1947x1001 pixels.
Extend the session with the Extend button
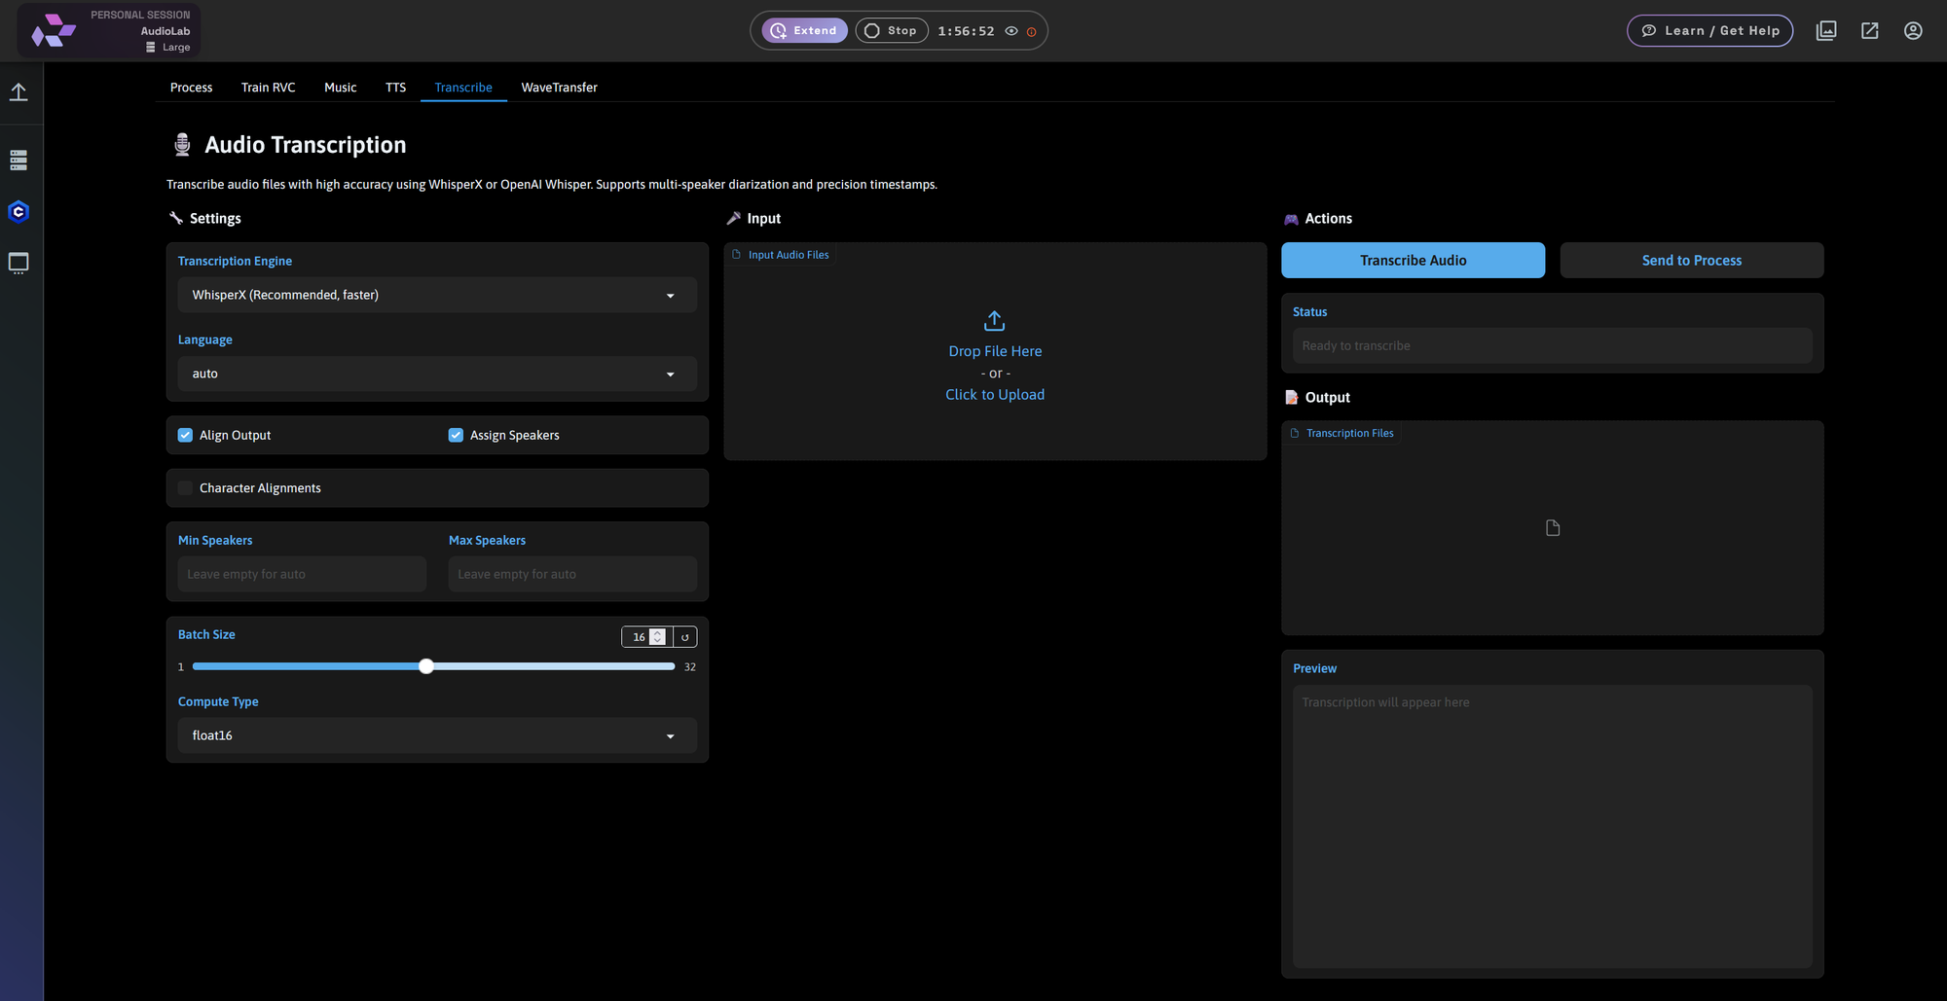point(804,31)
